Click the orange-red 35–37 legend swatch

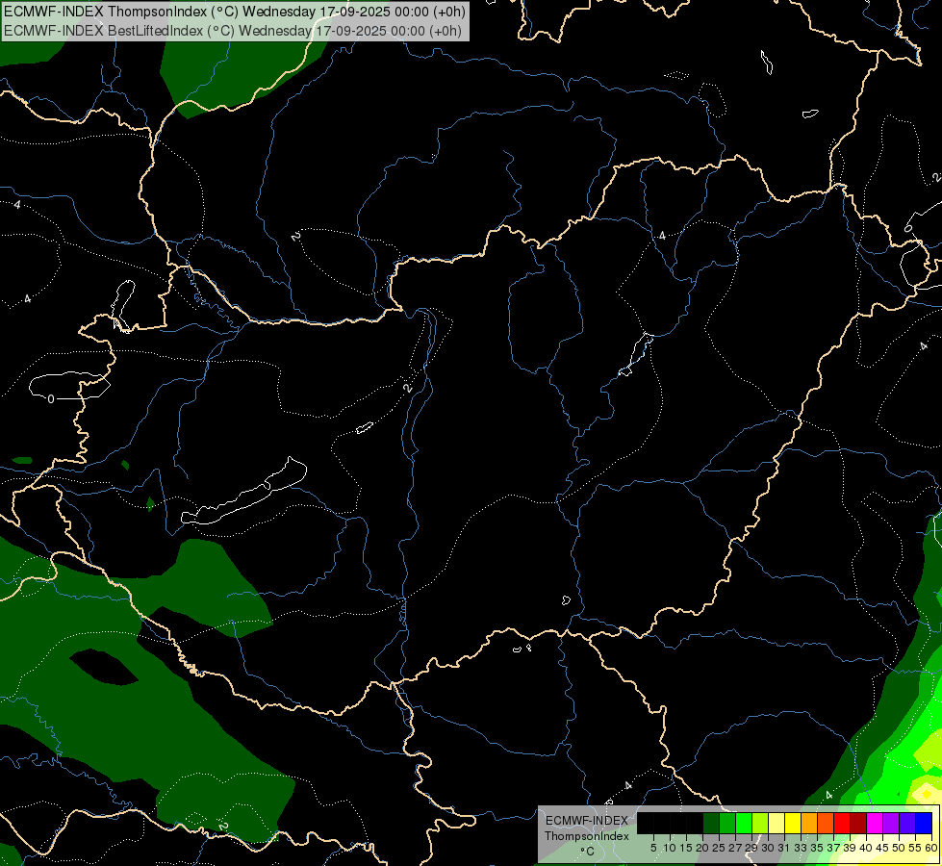pos(826,823)
